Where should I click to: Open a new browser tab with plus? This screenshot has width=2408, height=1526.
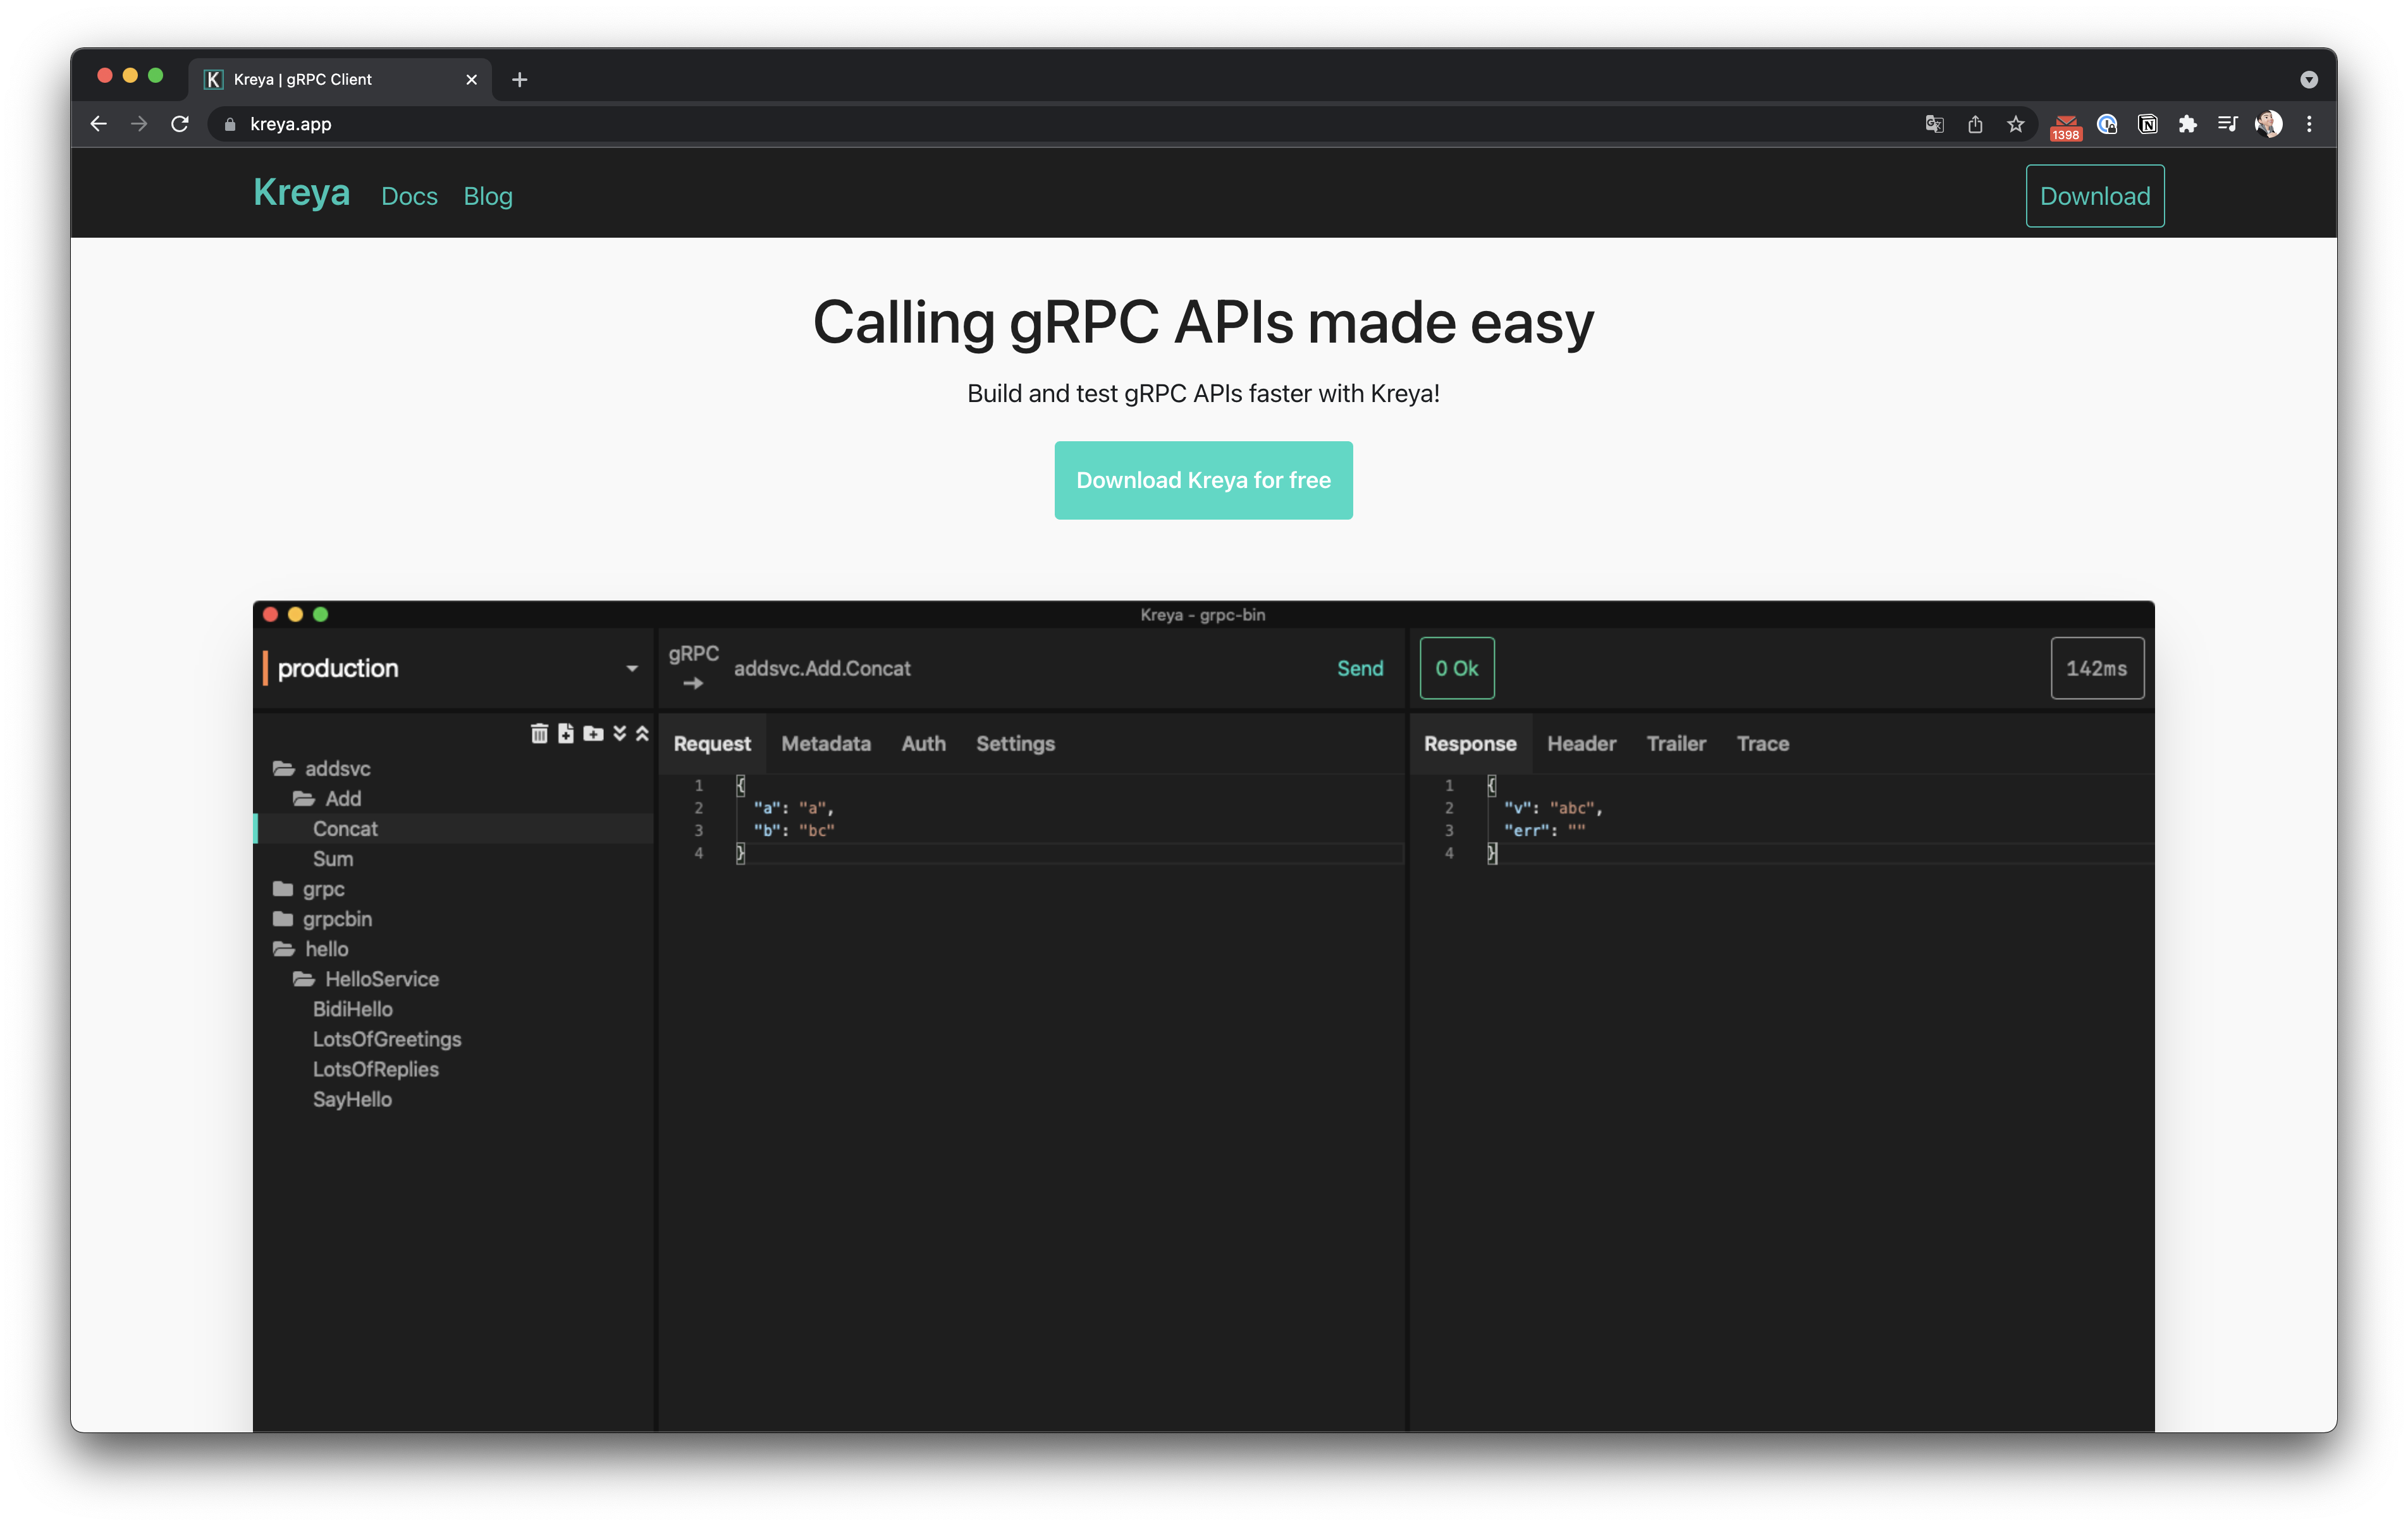519,80
